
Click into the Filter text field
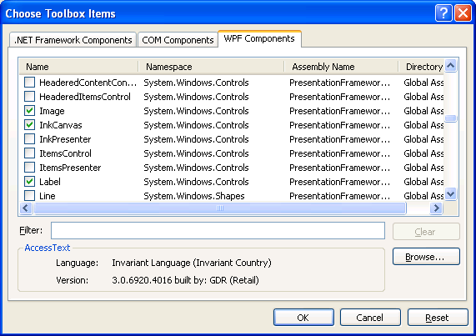pyautogui.click(x=218, y=231)
